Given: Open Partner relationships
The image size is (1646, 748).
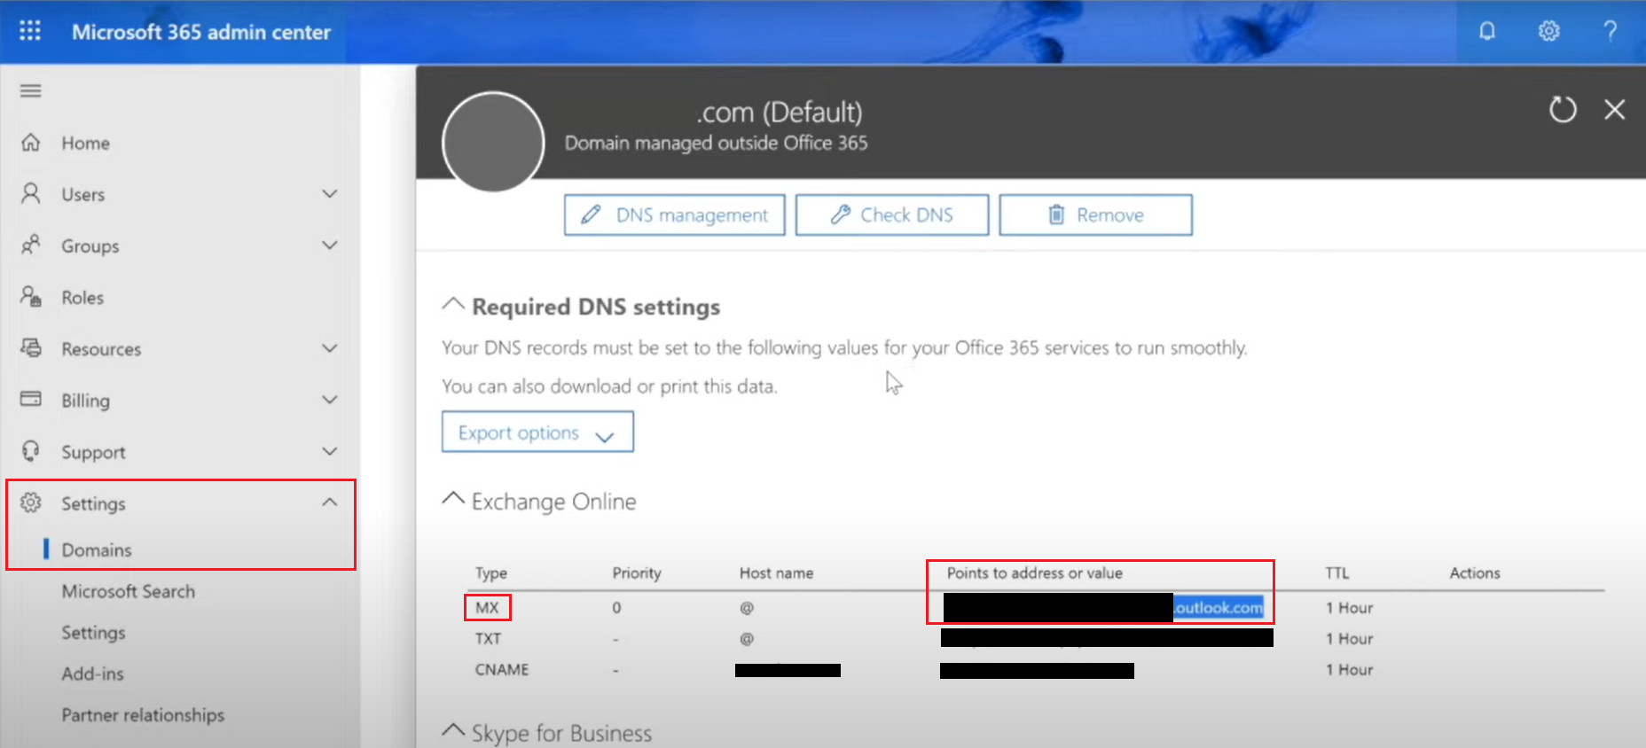Looking at the screenshot, I should coord(143,715).
